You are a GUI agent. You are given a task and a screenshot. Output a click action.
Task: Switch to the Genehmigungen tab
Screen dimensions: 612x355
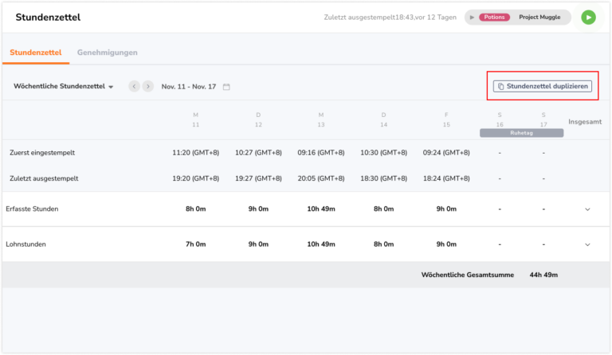[x=107, y=53]
